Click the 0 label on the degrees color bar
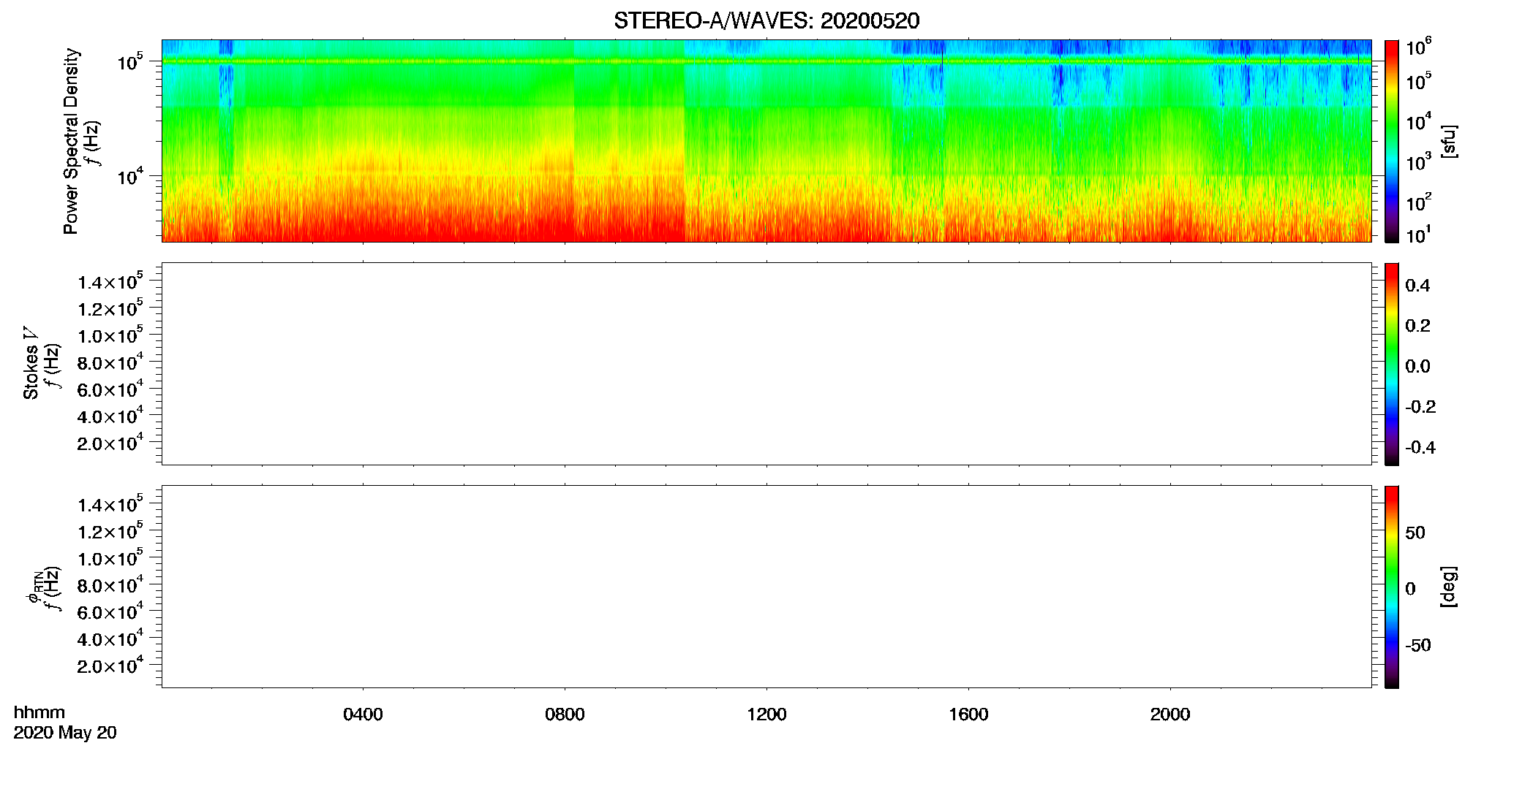1533x789 pixels. [x=1410, y=589]
